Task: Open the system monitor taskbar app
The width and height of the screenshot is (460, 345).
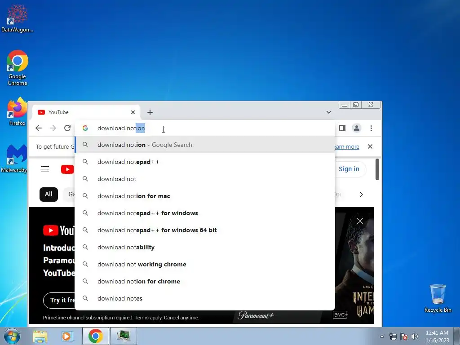Action: pos(123,336)
